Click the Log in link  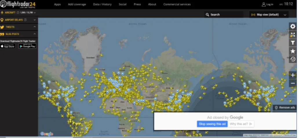[x=270, y=4]
